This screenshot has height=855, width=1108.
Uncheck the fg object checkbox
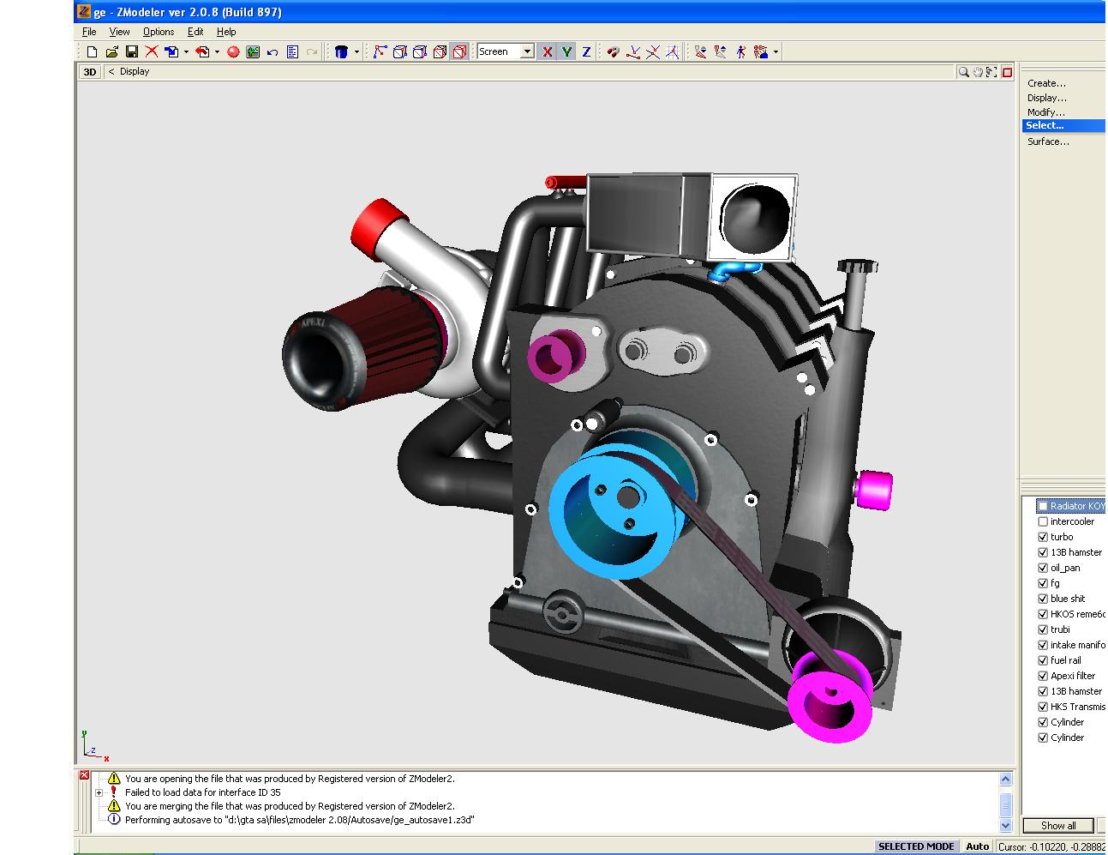pyautogui.click(x=1043, y=583)
